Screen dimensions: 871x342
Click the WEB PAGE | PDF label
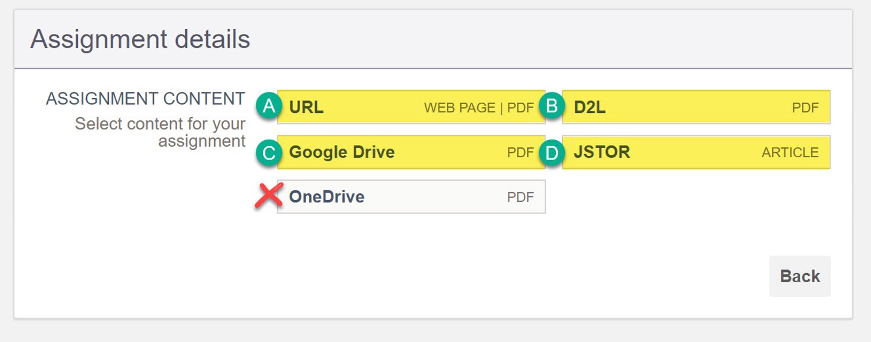pyautogui.click(x=478, y=108)
